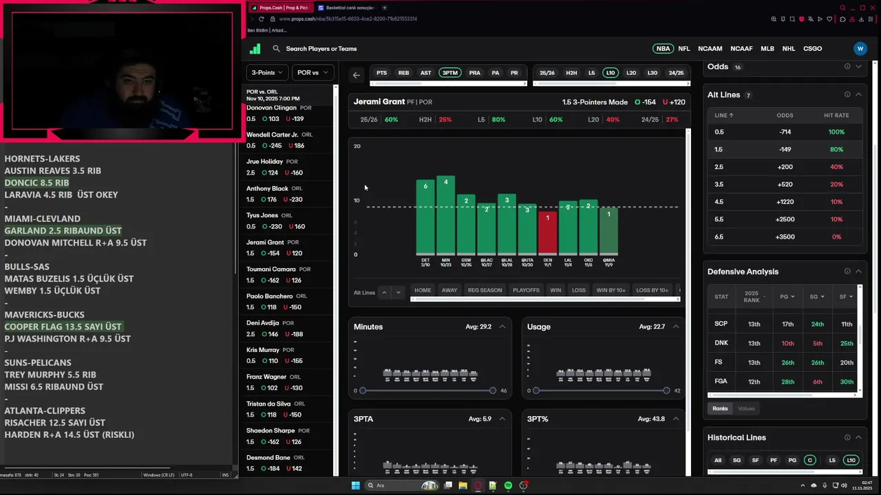The height and width of the screenshot is (495, 881).
Task: Filter games by AWAY
Action: (x=449, y=290)
